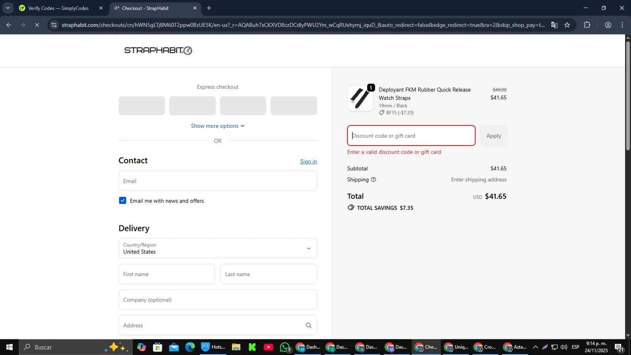The width and height of the screenshot is (631, 355).
Task: Open the browser Extensions puzzle icon
Action: [587, 25]
